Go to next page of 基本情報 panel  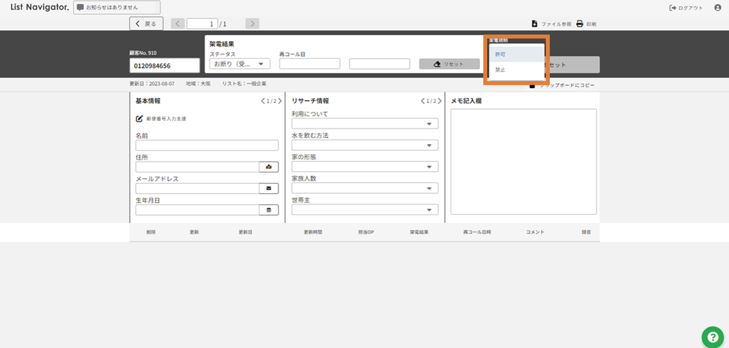click(280, 101)
